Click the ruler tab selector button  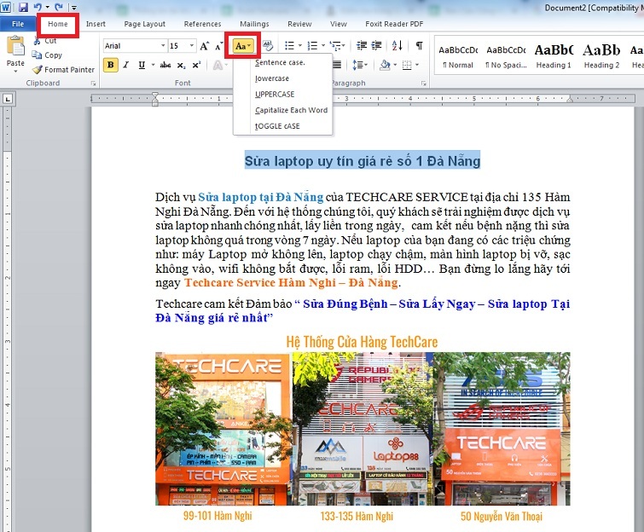click(8, 99)
